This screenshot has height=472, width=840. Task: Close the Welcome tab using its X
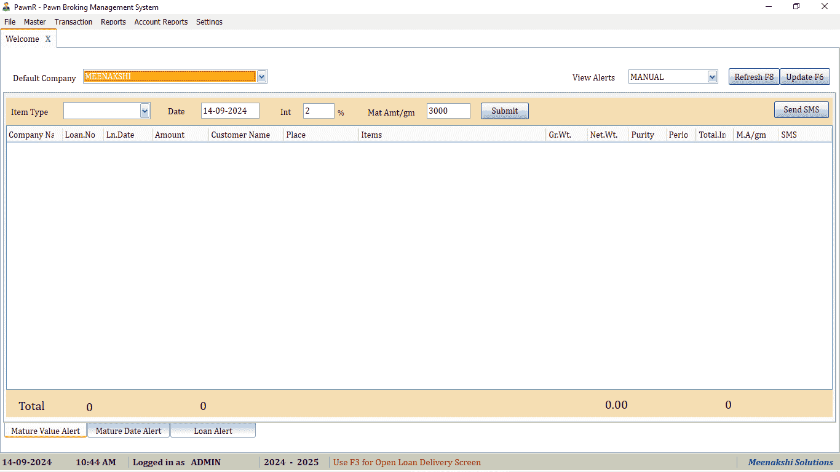(x=48, y=38)
